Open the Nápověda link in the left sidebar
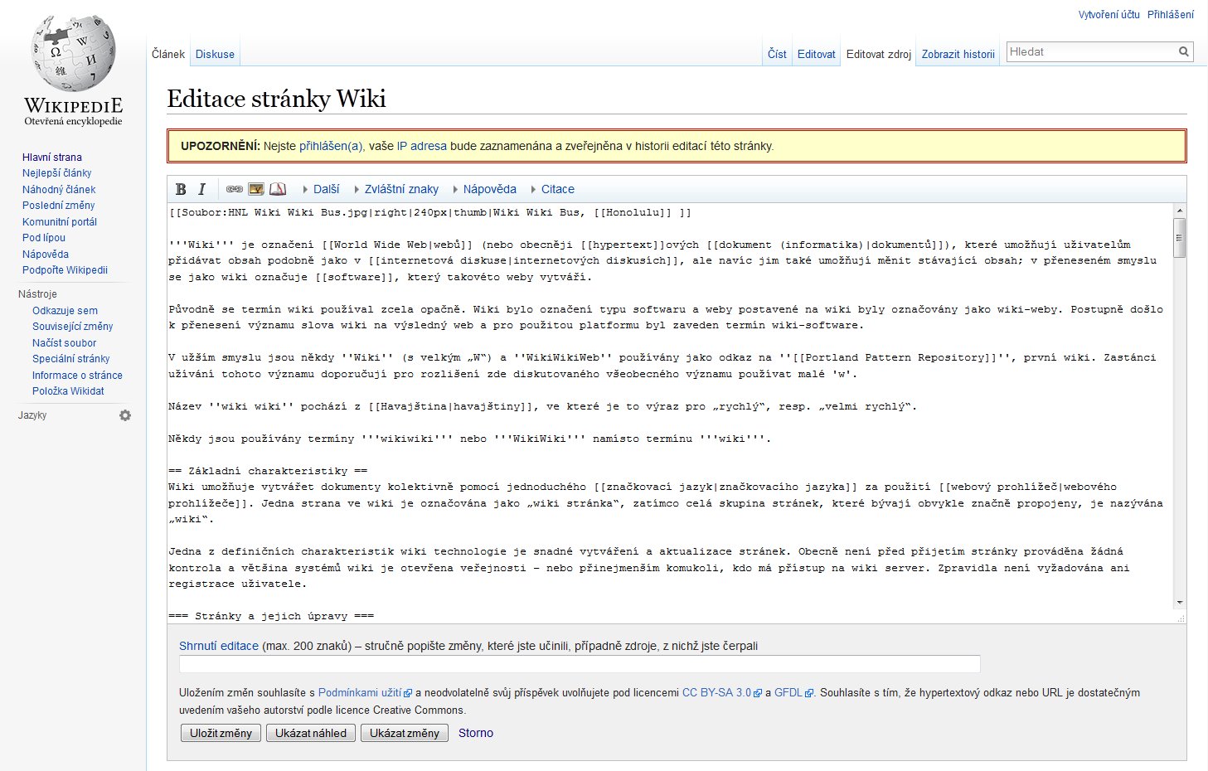The image size is (1208, 771). coord(46,254)
